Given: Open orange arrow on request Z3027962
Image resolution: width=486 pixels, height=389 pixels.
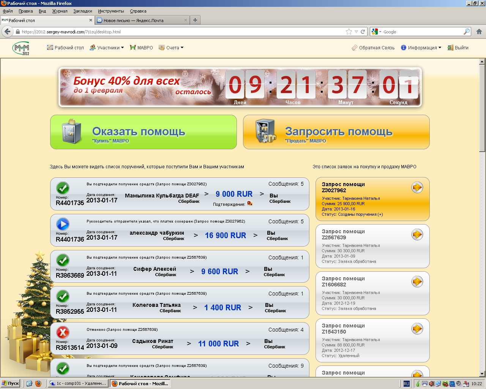Looking at the screenshot, I should (417, 187).
